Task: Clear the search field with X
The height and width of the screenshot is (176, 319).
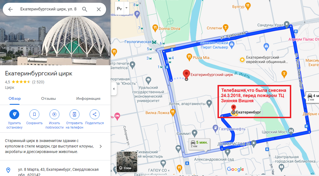Action: [x=99, y=9]
